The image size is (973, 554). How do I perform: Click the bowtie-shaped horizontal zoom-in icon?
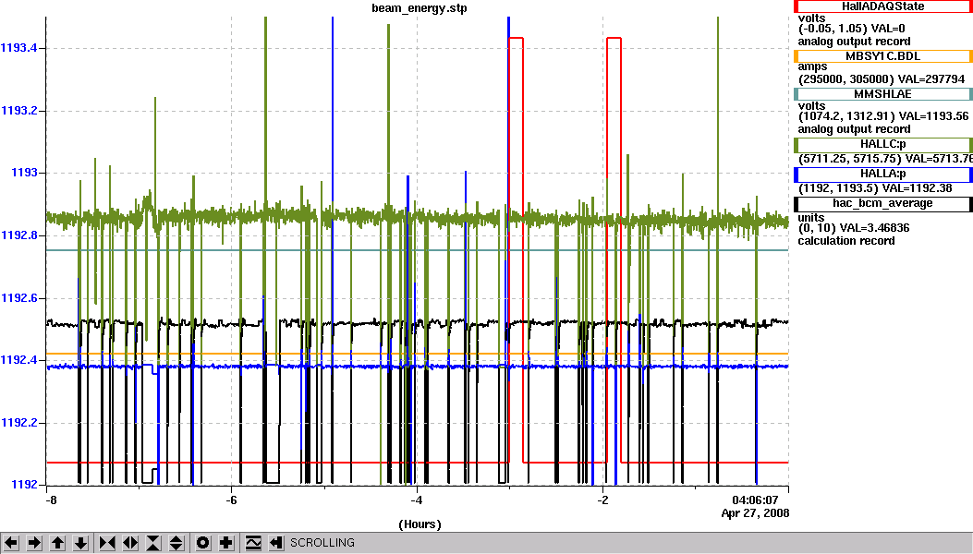[x=107, y=543]
